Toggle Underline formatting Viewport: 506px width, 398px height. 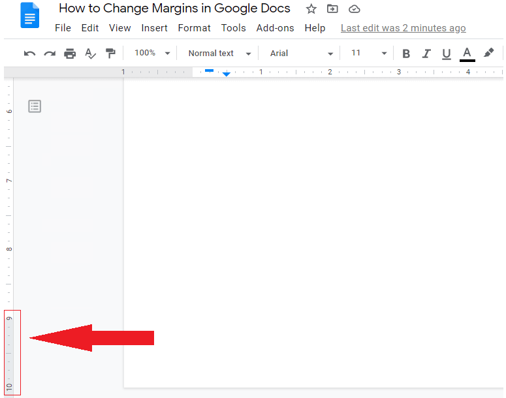447,54
